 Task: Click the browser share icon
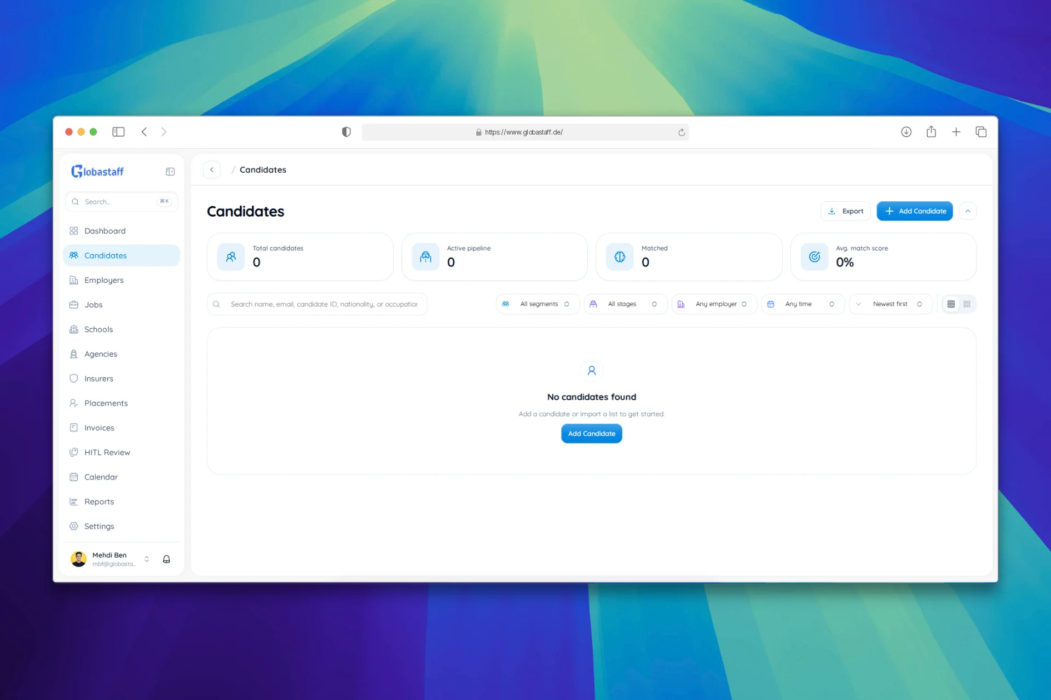pos(931,131)
